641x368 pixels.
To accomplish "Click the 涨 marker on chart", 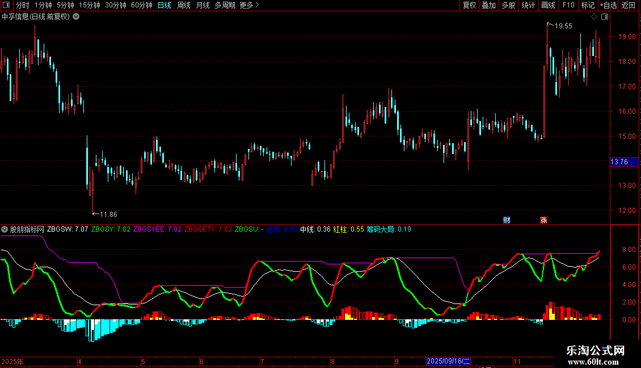I will coord(543,220).
